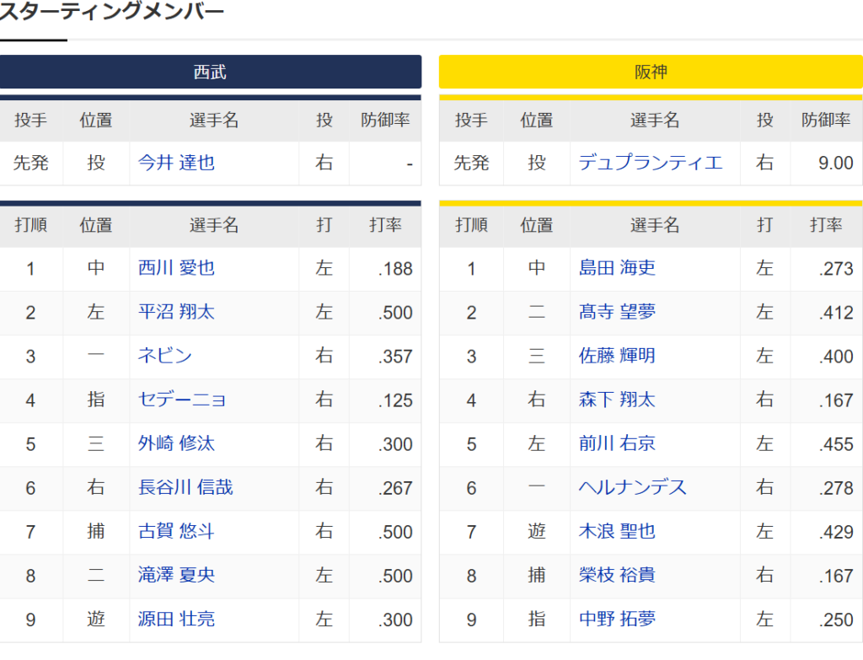Screen dimensions: 863x660
Task: Select 中野 拓夢 batting average .250
Action: [836, 620]
